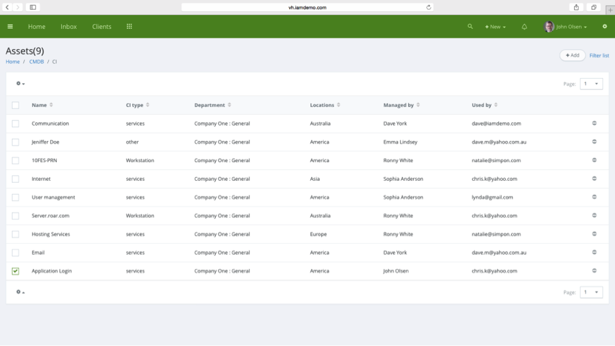Image resolution: width=615 pixels, height=346 pixels.
Task: Click row action icon for Internet
Action: (x=594, y=179)
